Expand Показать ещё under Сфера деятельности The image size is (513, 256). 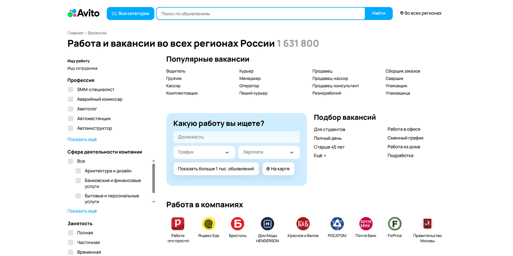click(x=82, y=211)
